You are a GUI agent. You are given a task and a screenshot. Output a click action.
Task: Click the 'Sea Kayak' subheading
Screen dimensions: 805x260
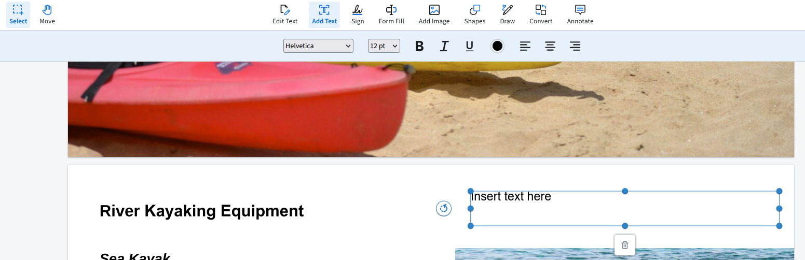coord(135,256)
